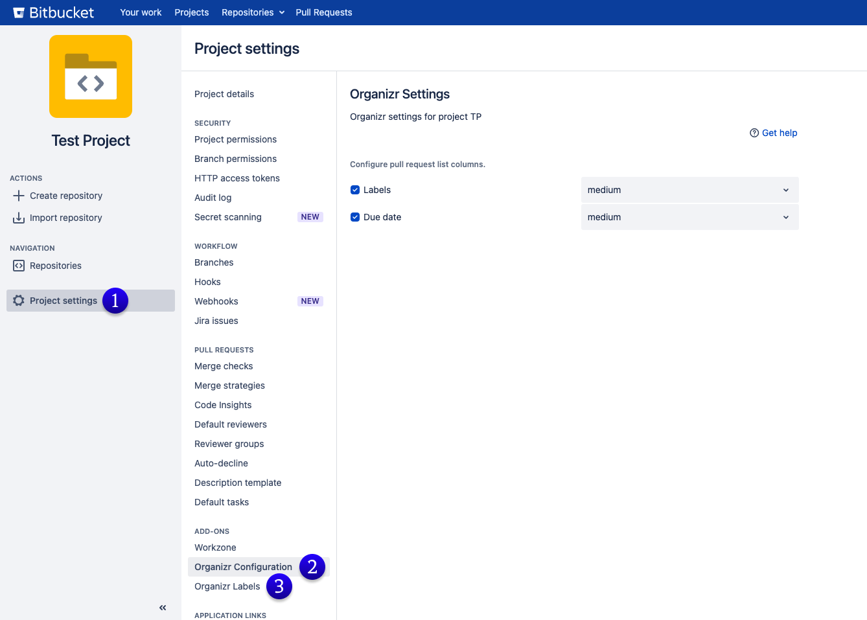Click the NEW badge next to Webhooks
Viewport: 867px width, 620px height.
(x=310, y=301)
